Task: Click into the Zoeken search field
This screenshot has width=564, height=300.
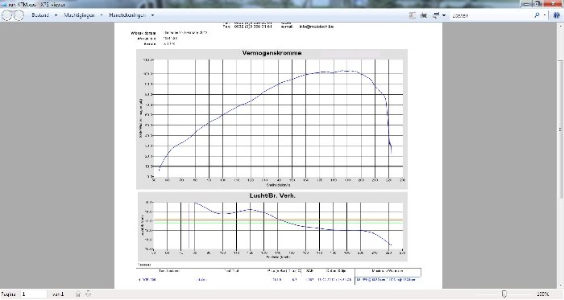Action: click(x=491, y=15)
